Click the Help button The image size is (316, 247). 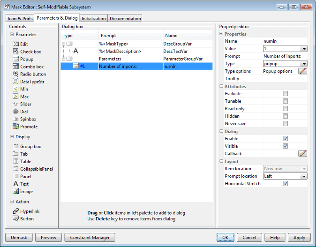(275, 237)
